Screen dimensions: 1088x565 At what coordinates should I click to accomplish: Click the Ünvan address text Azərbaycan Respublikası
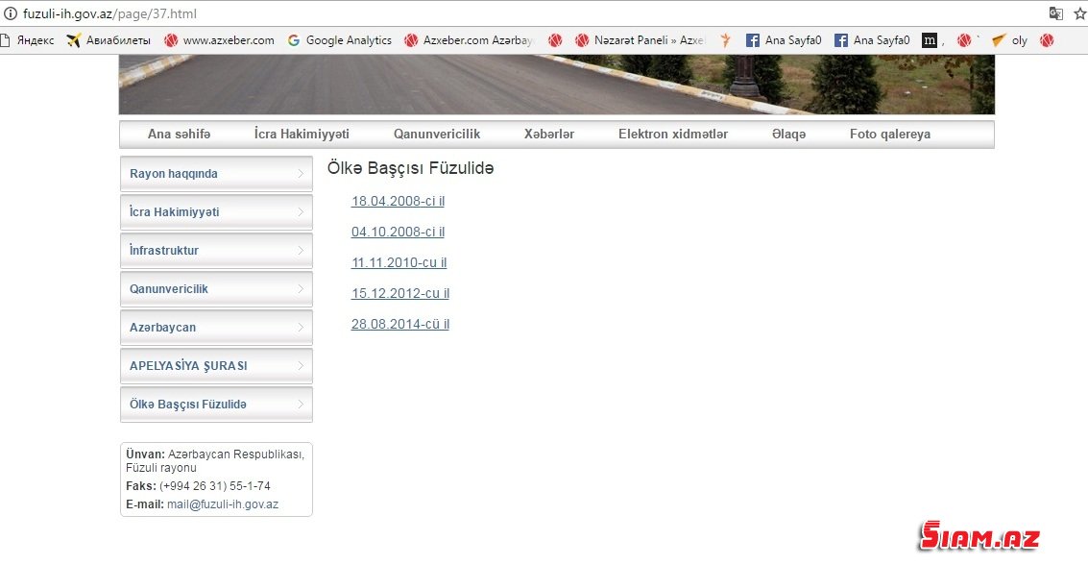pos(236,454)
